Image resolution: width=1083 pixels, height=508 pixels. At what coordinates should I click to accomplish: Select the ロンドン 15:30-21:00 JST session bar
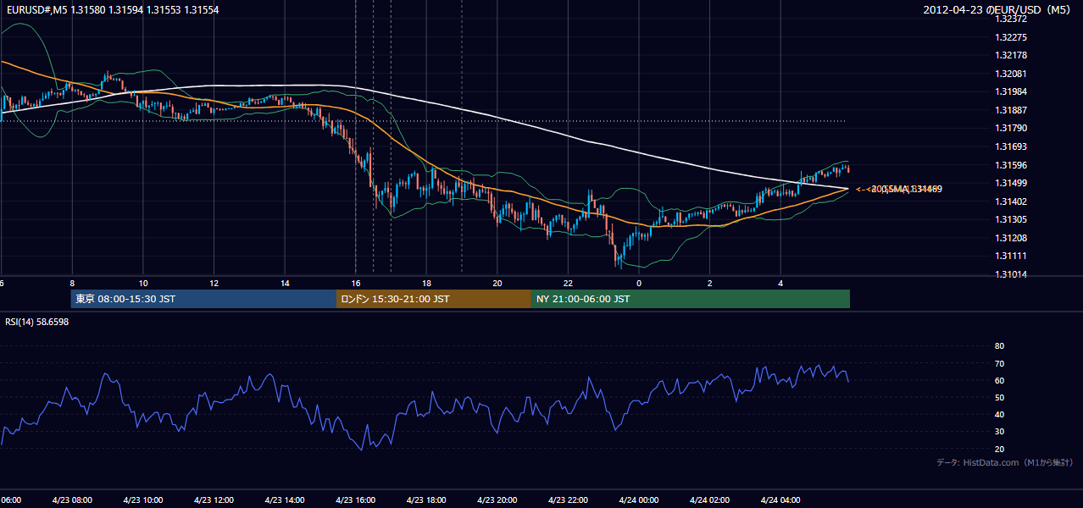point(434,299)
